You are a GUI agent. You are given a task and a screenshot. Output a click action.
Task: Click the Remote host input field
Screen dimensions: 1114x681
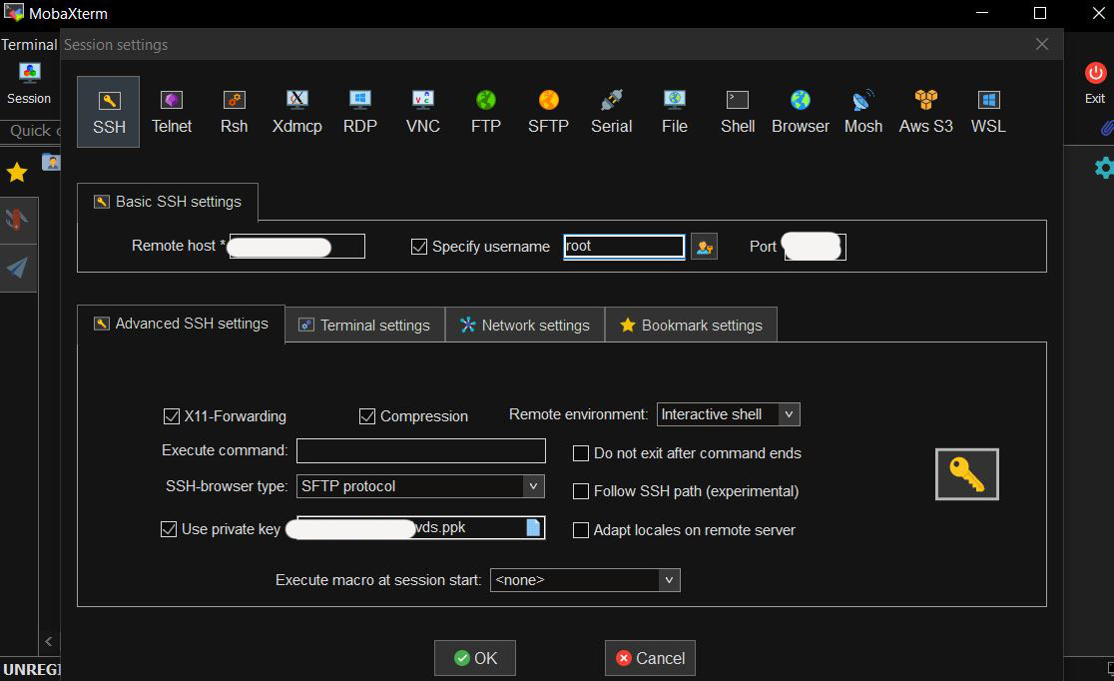297,246
